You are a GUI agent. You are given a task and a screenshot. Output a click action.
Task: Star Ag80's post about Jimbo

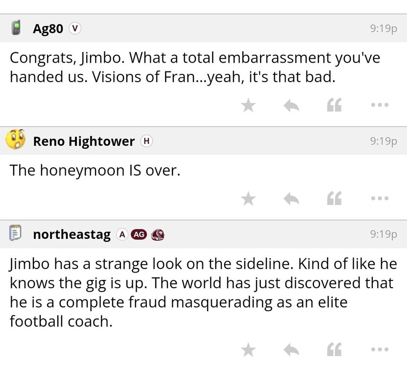click(249, 105)
